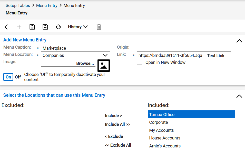Open the Menu Entry breadcrumb link
This screenshot has height=150, width=245.
pyautogui.click(x=47, y=5)
